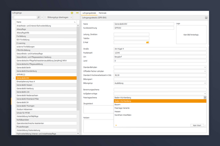Click scroll down arrow of Lehrgänge list
Screen dimensions: 220x146
pyautogui.click(x=78, y=133)
